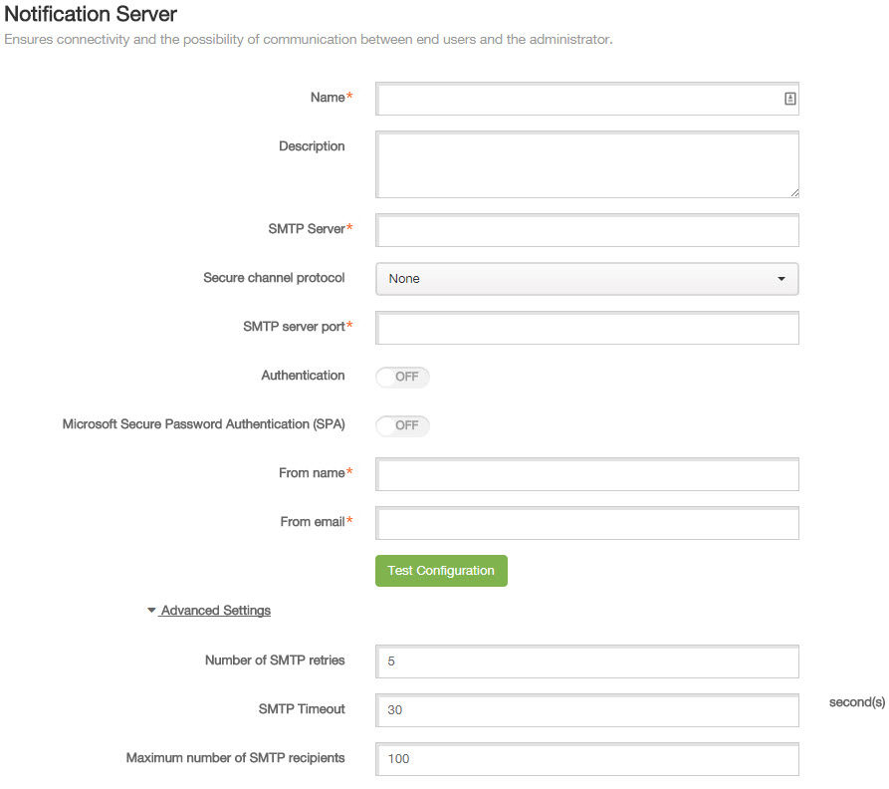Click the Secure channel protocol dropdown arrow
This screenshot has width=889, height=789.
(781, 279)
